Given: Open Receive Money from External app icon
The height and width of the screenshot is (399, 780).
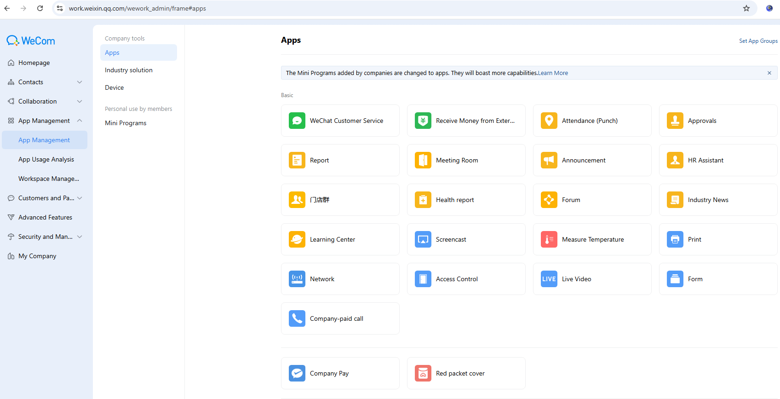Looking at the screenshot, I should (x=423, y=121).
